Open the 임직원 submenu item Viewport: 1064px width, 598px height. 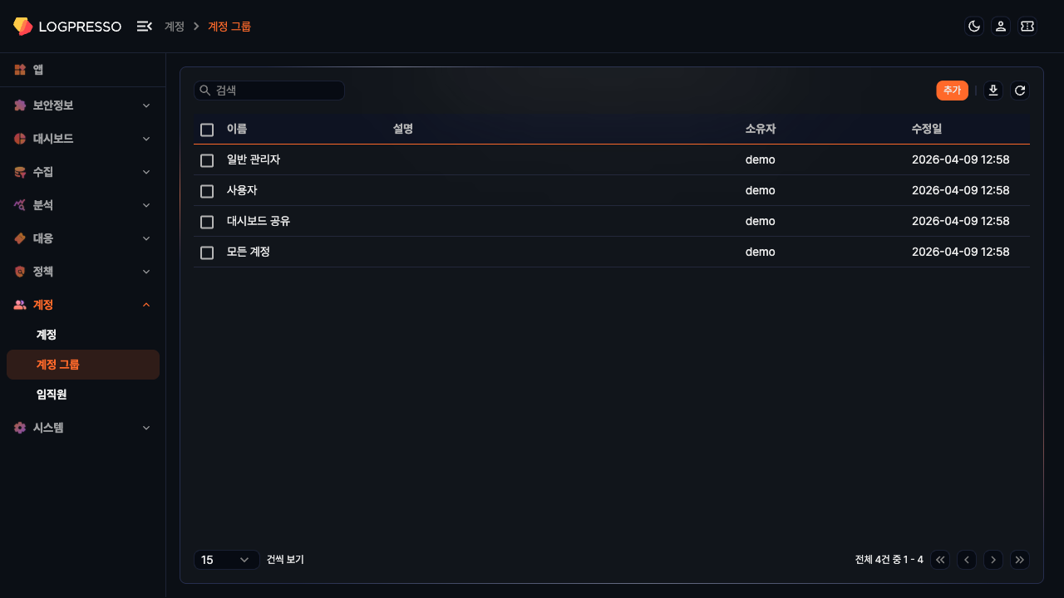[x=52, y=395]
